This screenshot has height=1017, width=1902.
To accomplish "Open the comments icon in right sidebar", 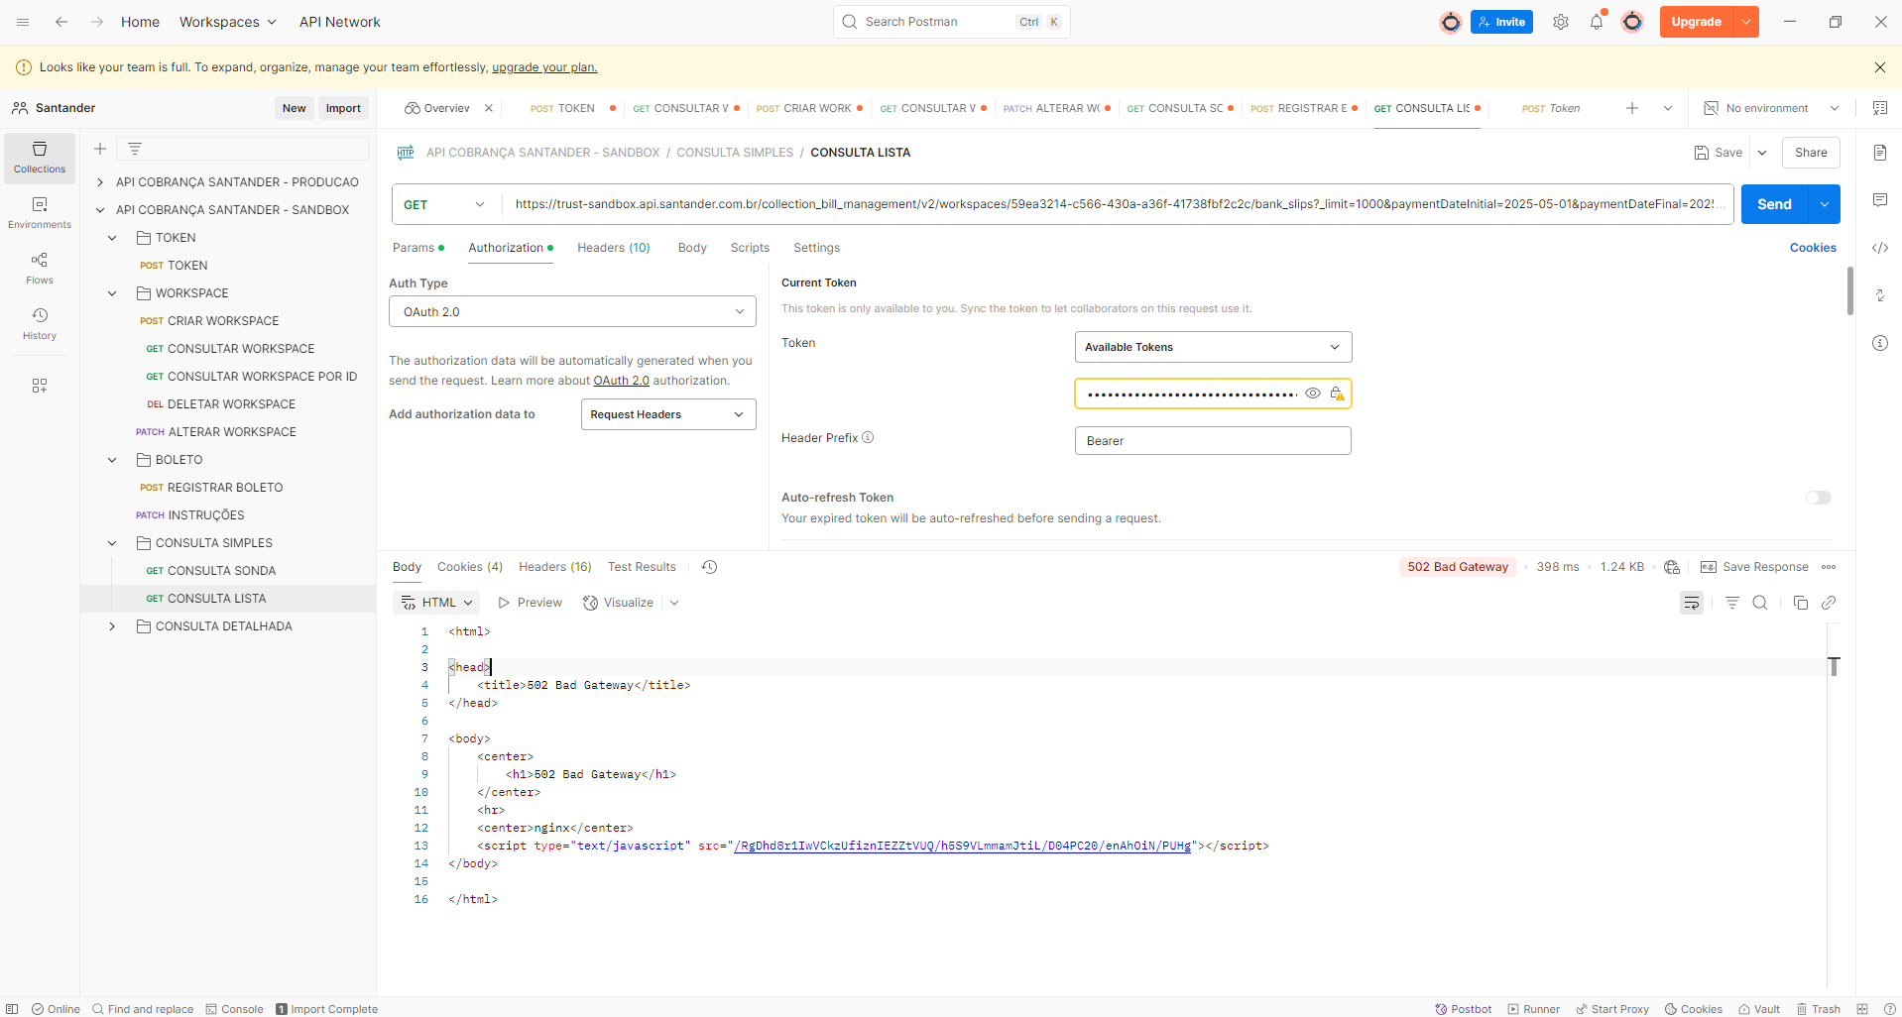I will tap(1880, 200).
